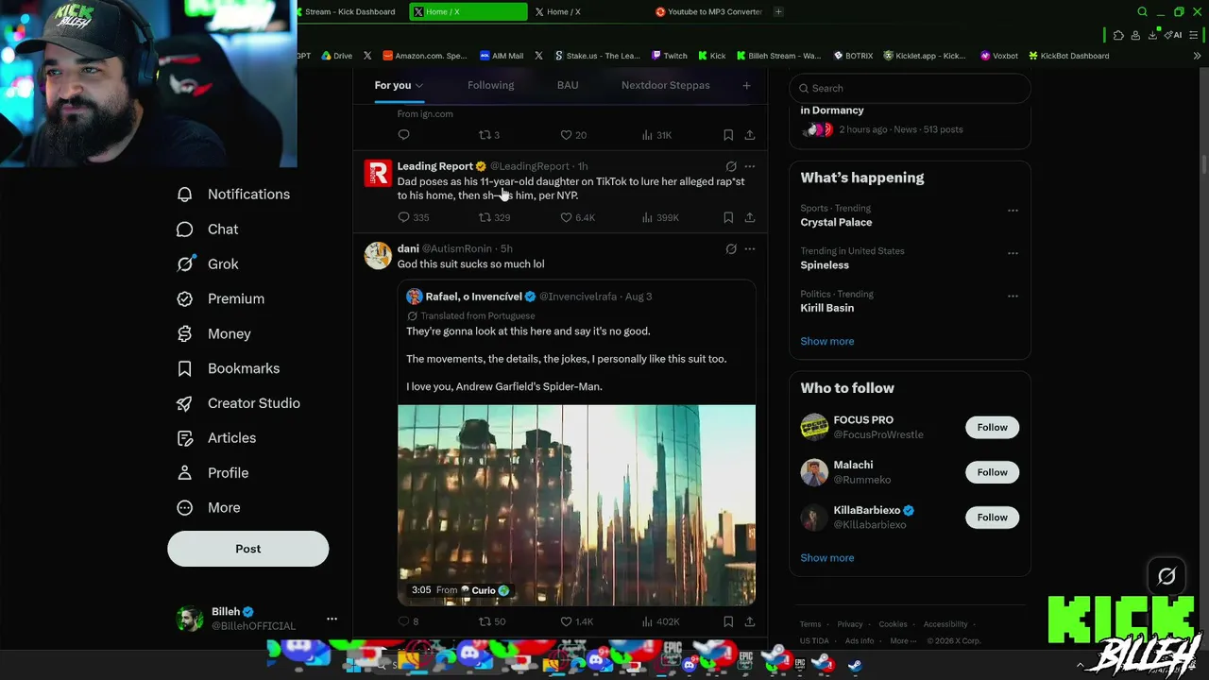Click the browser tab search magnifier
1209x680 pixels.
1142,12
